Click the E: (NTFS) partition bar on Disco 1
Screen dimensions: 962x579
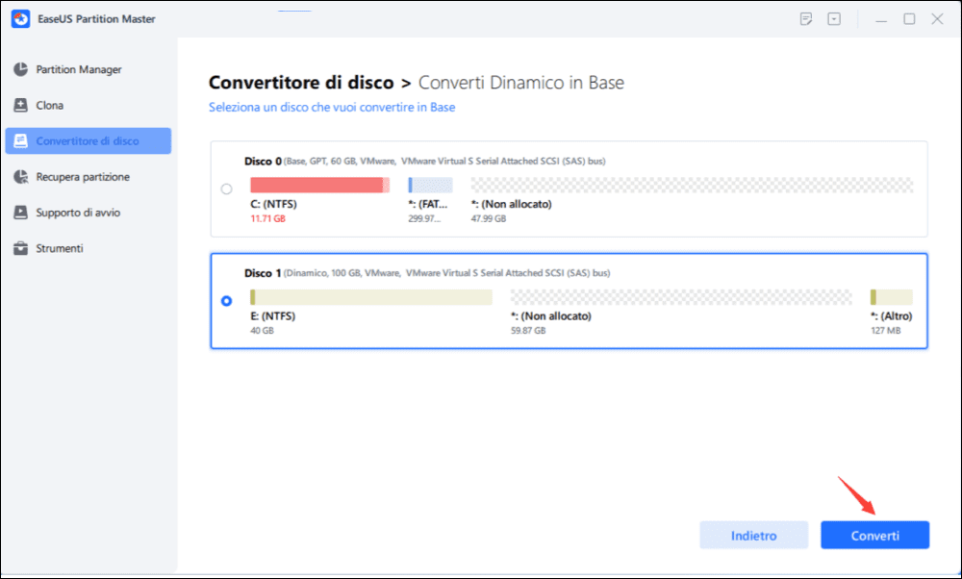(371, 297)
